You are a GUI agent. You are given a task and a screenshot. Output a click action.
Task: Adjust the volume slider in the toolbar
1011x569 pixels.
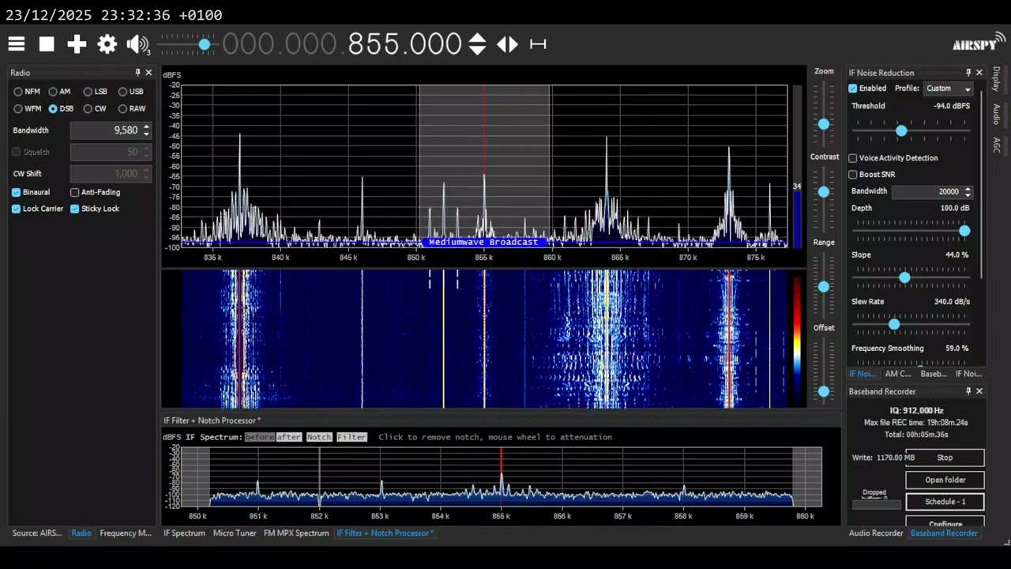[x=188, y=44]
